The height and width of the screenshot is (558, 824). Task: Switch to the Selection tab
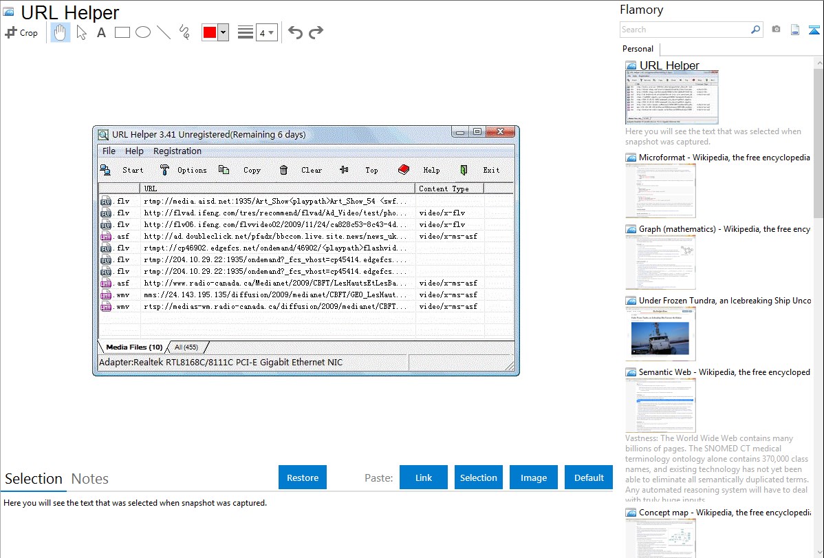[x=34, y=479]
